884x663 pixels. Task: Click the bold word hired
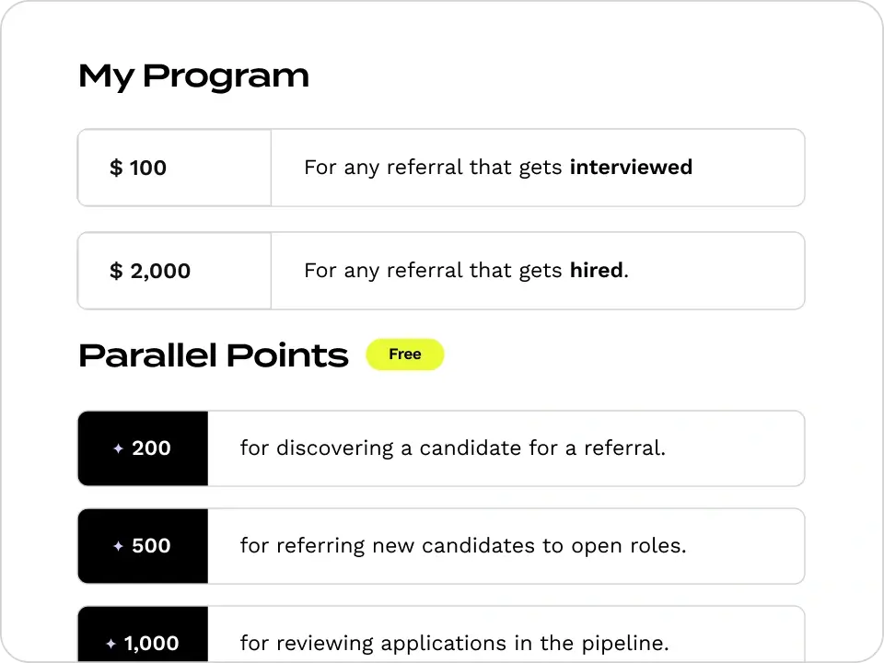tap(597, 271)
